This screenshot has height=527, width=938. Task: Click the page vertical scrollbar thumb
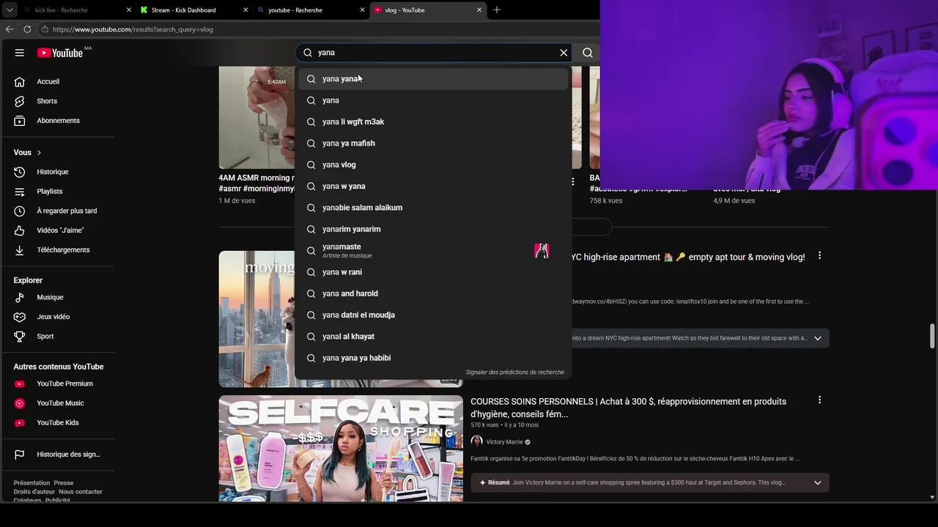[x=932, y=336]
